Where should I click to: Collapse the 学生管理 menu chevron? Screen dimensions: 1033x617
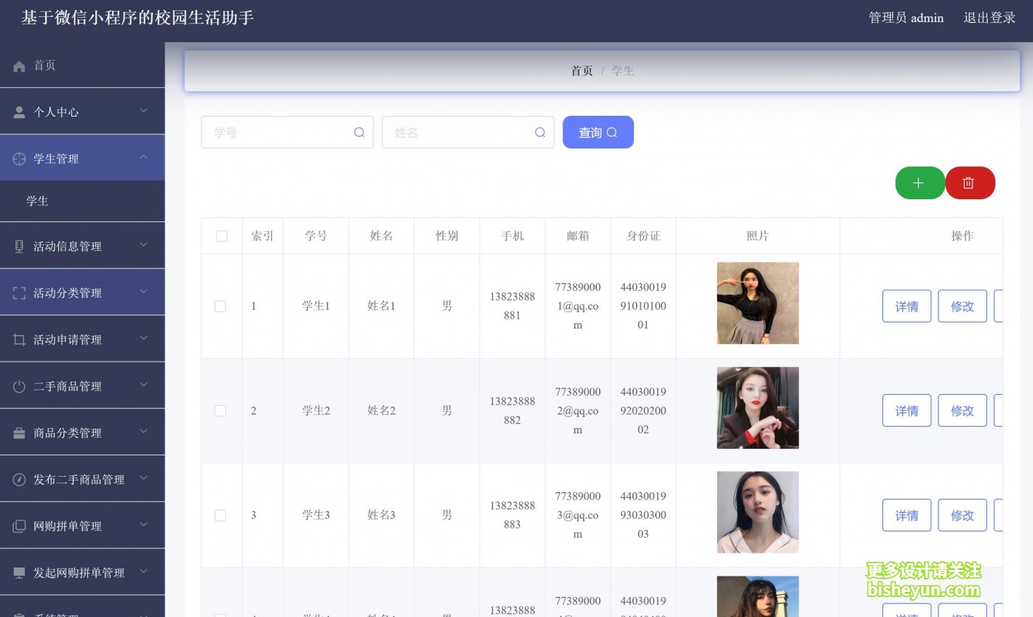(x=144, y=157)
